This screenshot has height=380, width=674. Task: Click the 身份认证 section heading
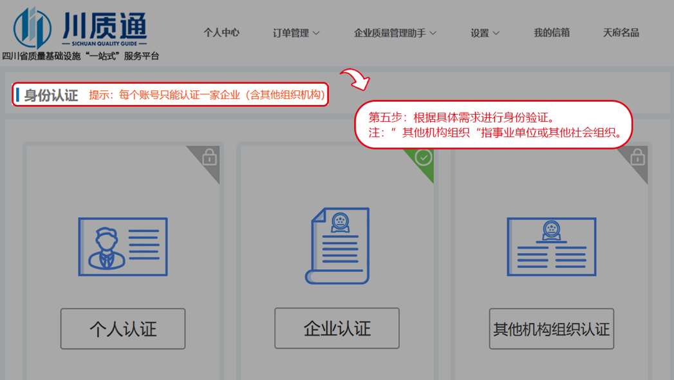pos(51,95)
